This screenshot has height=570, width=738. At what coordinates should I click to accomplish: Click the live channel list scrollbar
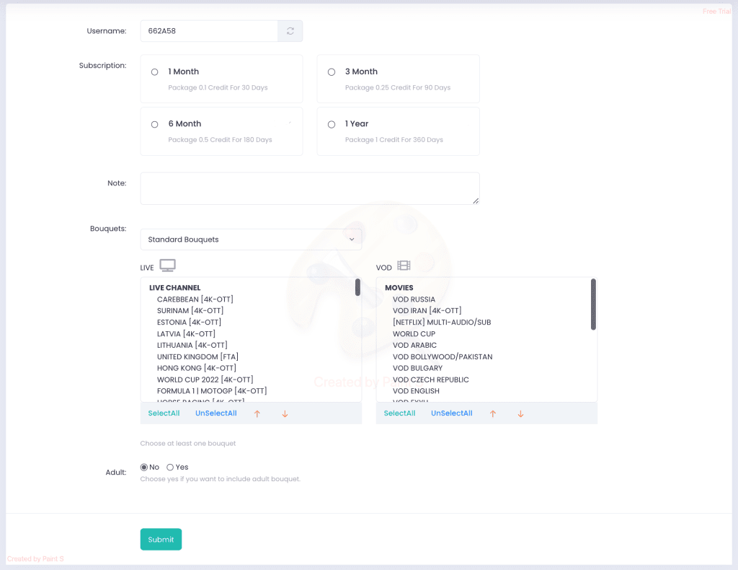click(x=357, y=287)
